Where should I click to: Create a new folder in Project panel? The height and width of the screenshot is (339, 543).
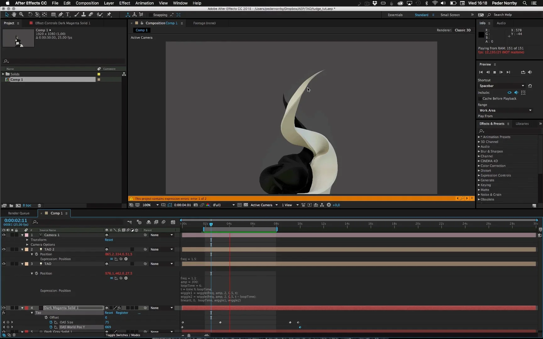tap(11, 206)
